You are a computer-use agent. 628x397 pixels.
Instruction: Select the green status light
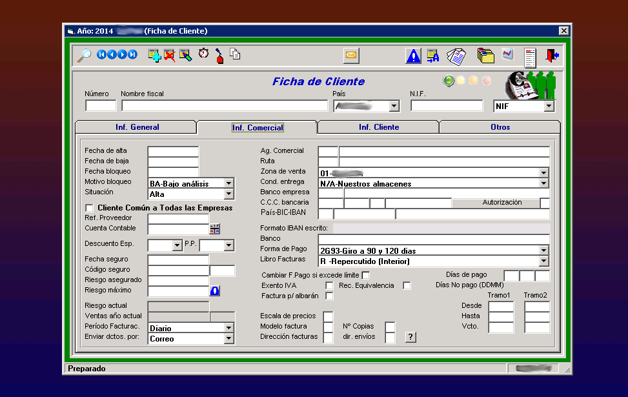pyautogui.click(x=449, y=81)
